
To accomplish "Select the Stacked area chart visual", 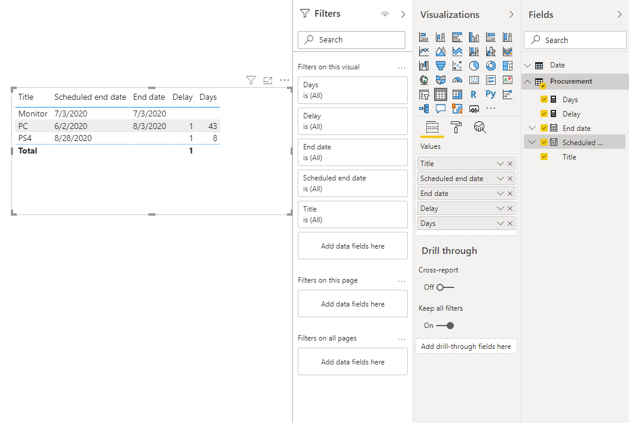I will tap(457, 51).
